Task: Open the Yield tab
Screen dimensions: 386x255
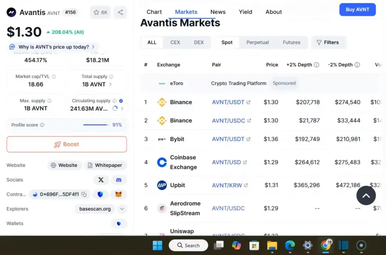Action: [245, 12]
